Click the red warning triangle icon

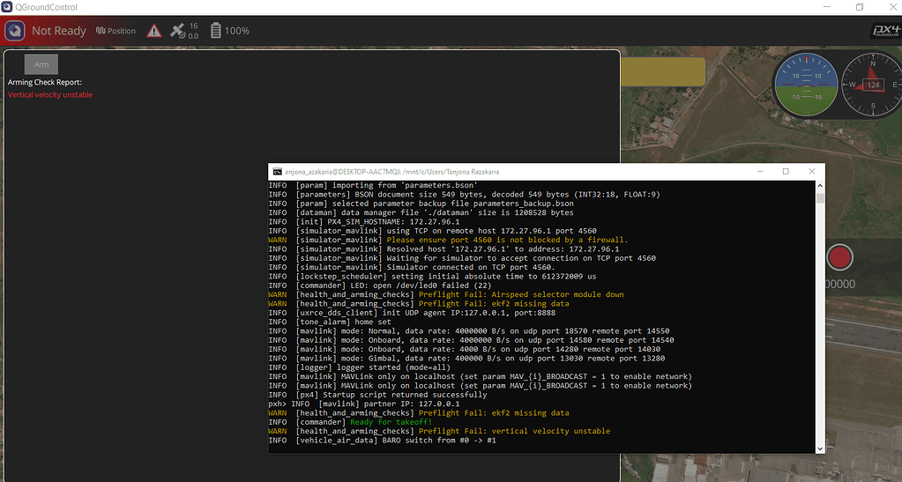point(154,31)
